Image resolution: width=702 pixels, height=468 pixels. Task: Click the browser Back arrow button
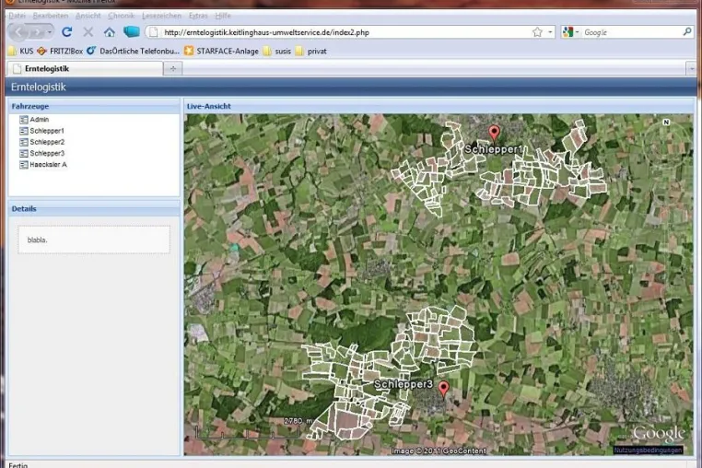pyautogui.click(x=18, y=32)
